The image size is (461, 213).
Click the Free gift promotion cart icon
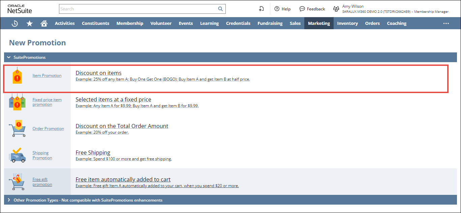(x=17, y=182)
